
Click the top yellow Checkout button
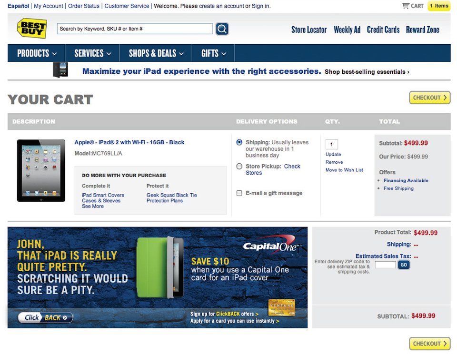(x=429, y=98)
